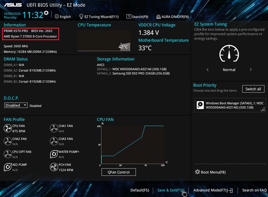Click AMD Ryzen 7 3700X processor text
268x197 pixels.
tap(30, 36)
